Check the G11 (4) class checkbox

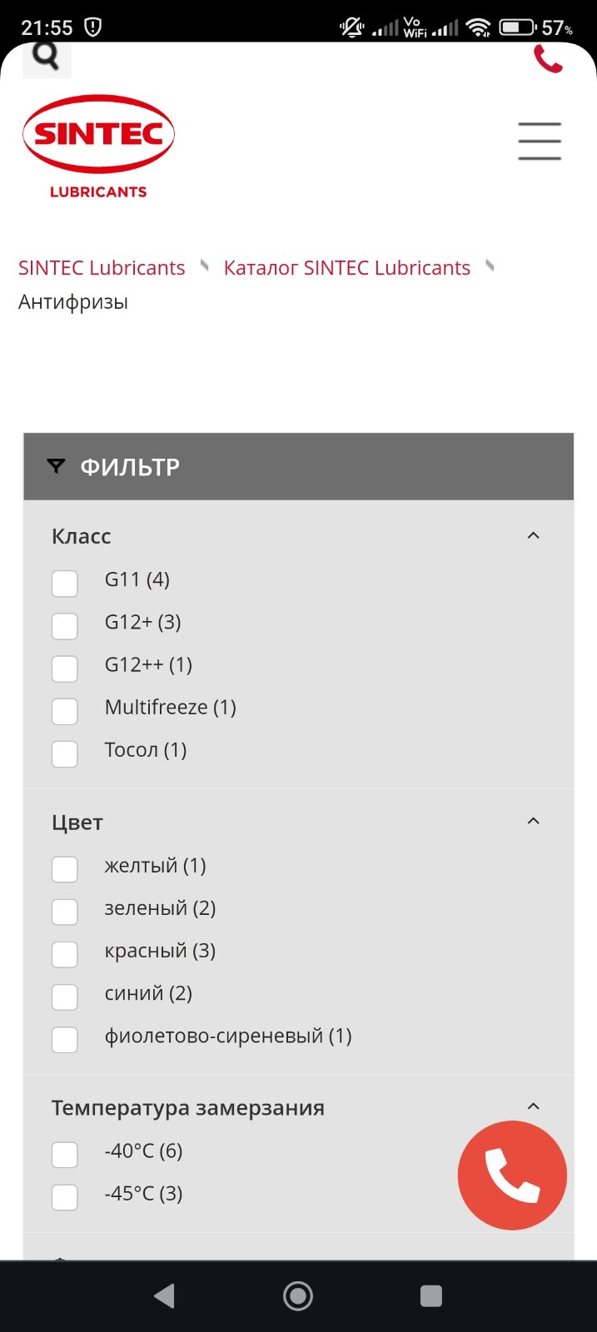65,583
